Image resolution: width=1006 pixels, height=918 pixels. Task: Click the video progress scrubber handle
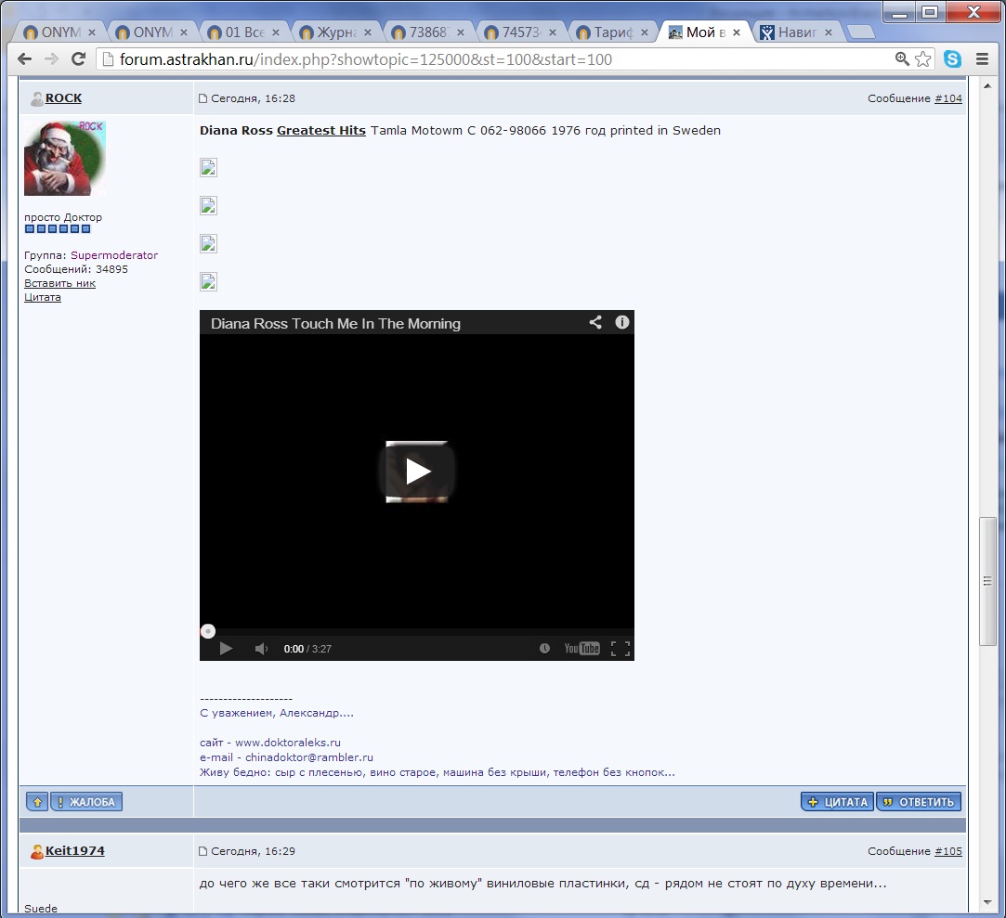tap(208, 631)
